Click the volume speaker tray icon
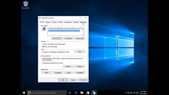Image resolution: width=169 pixels, height=95 pixels. (134, 93)
